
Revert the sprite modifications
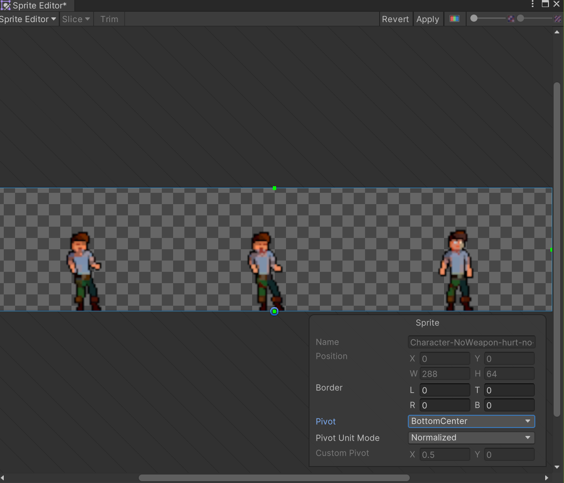(396, 19)
